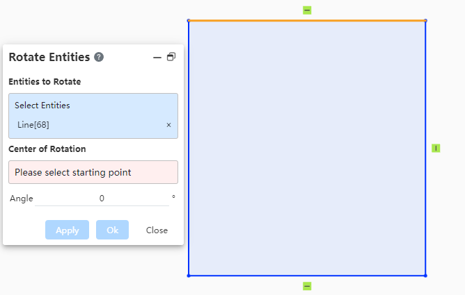Image resolution: width=465 pixels, height=295 pixels.
Task: Select the top-right corner point of rectangle
Action: click(x=425, y=20)
